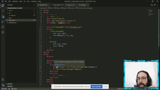Click the main breadcrumb item
This screenshot has width=160, height=90.
pos(64,8)
